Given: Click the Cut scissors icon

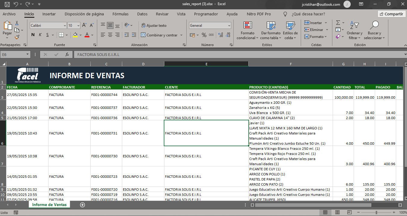Looking at the screenshot, I should coord(17,23).
